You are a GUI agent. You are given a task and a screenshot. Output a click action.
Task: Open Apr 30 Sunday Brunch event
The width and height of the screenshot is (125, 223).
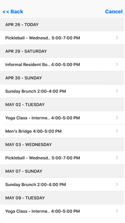62,91
